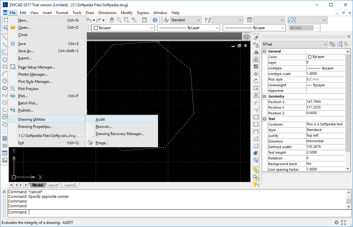Image resolution: width=353 pixels, height=227 pixels.
Task: Switch to the Layout1 tab
Action: point(53,185)
